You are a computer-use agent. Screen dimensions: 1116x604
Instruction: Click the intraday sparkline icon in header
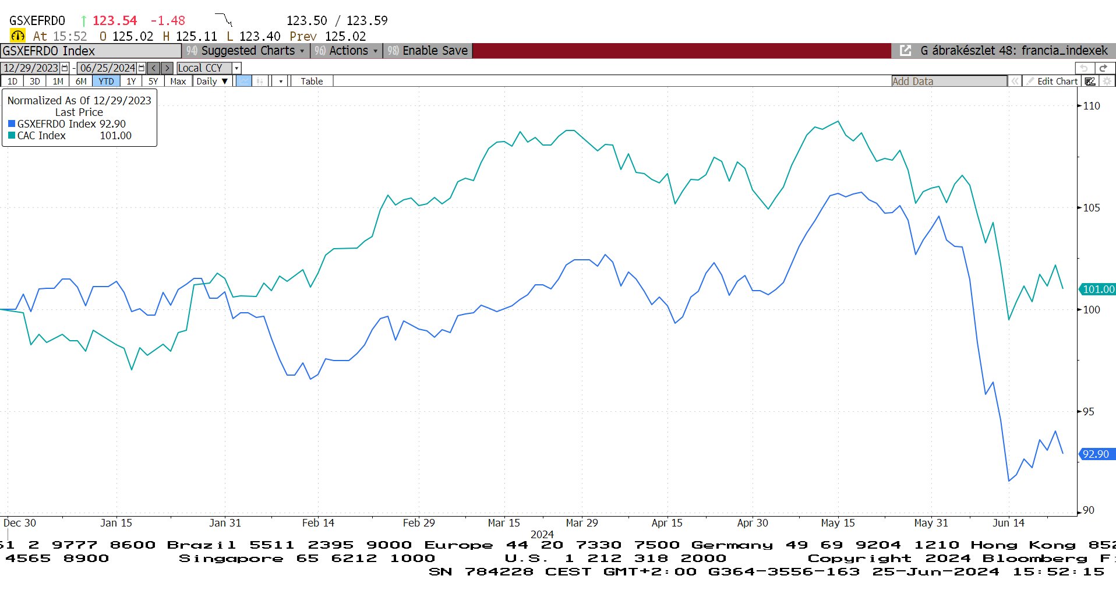(224, 19)
